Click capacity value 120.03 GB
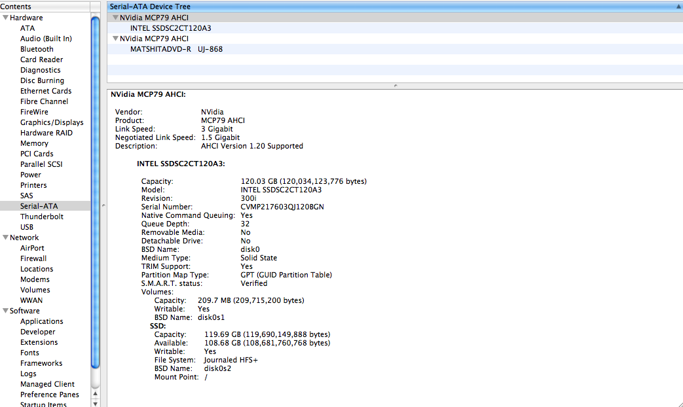 click(x=304, y=181)
